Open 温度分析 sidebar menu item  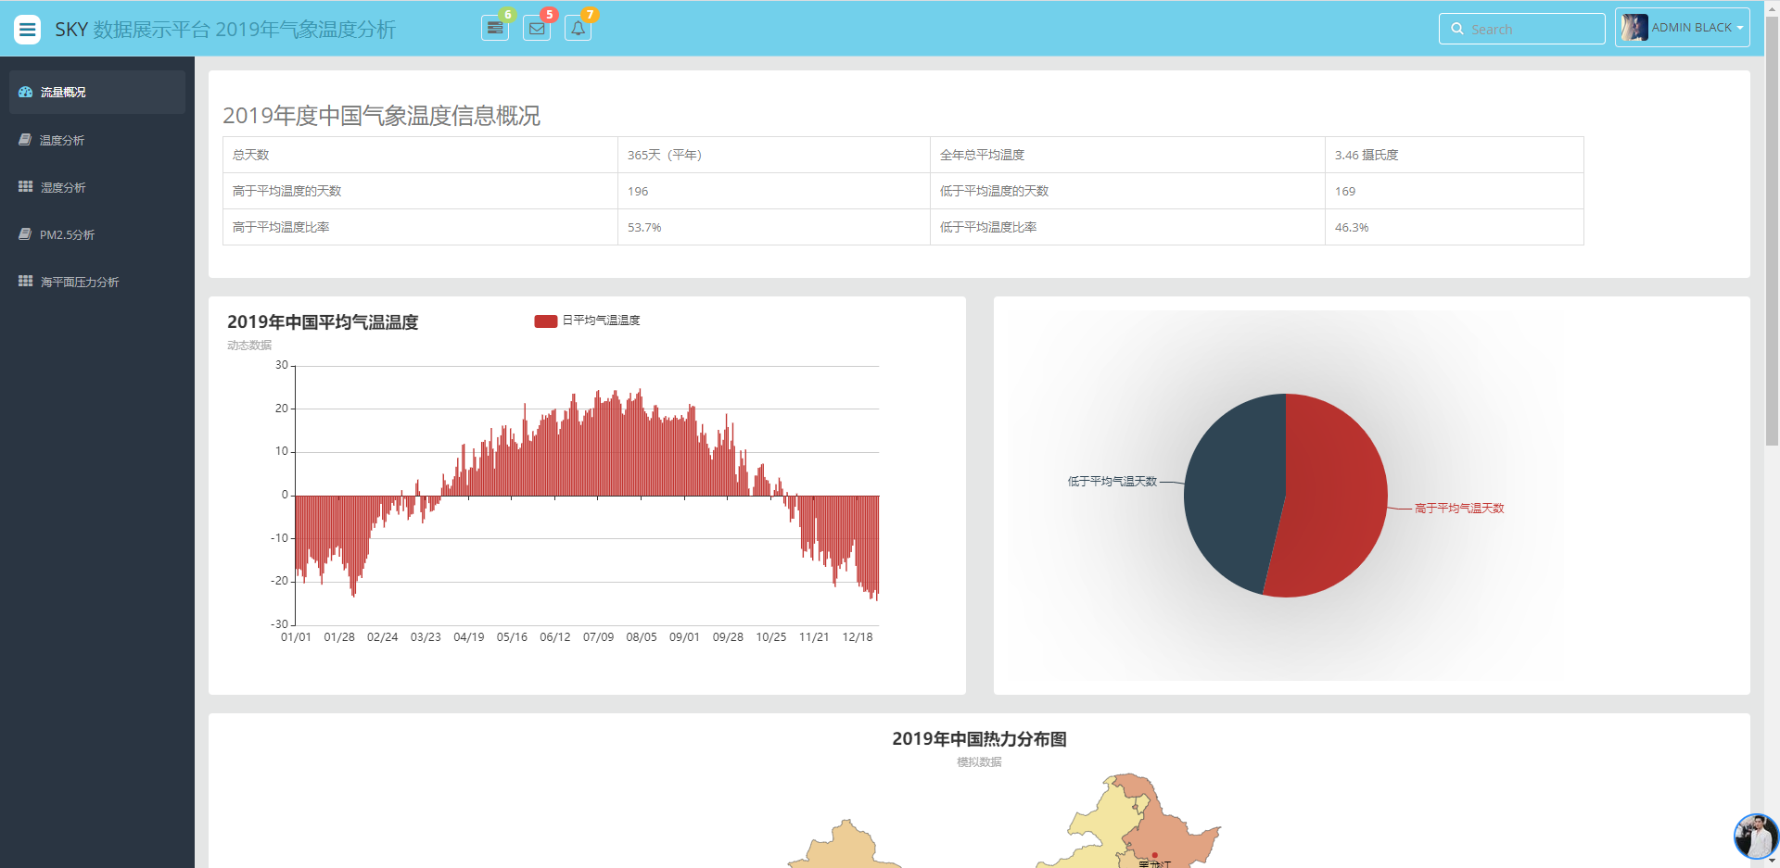coord(97,140)
